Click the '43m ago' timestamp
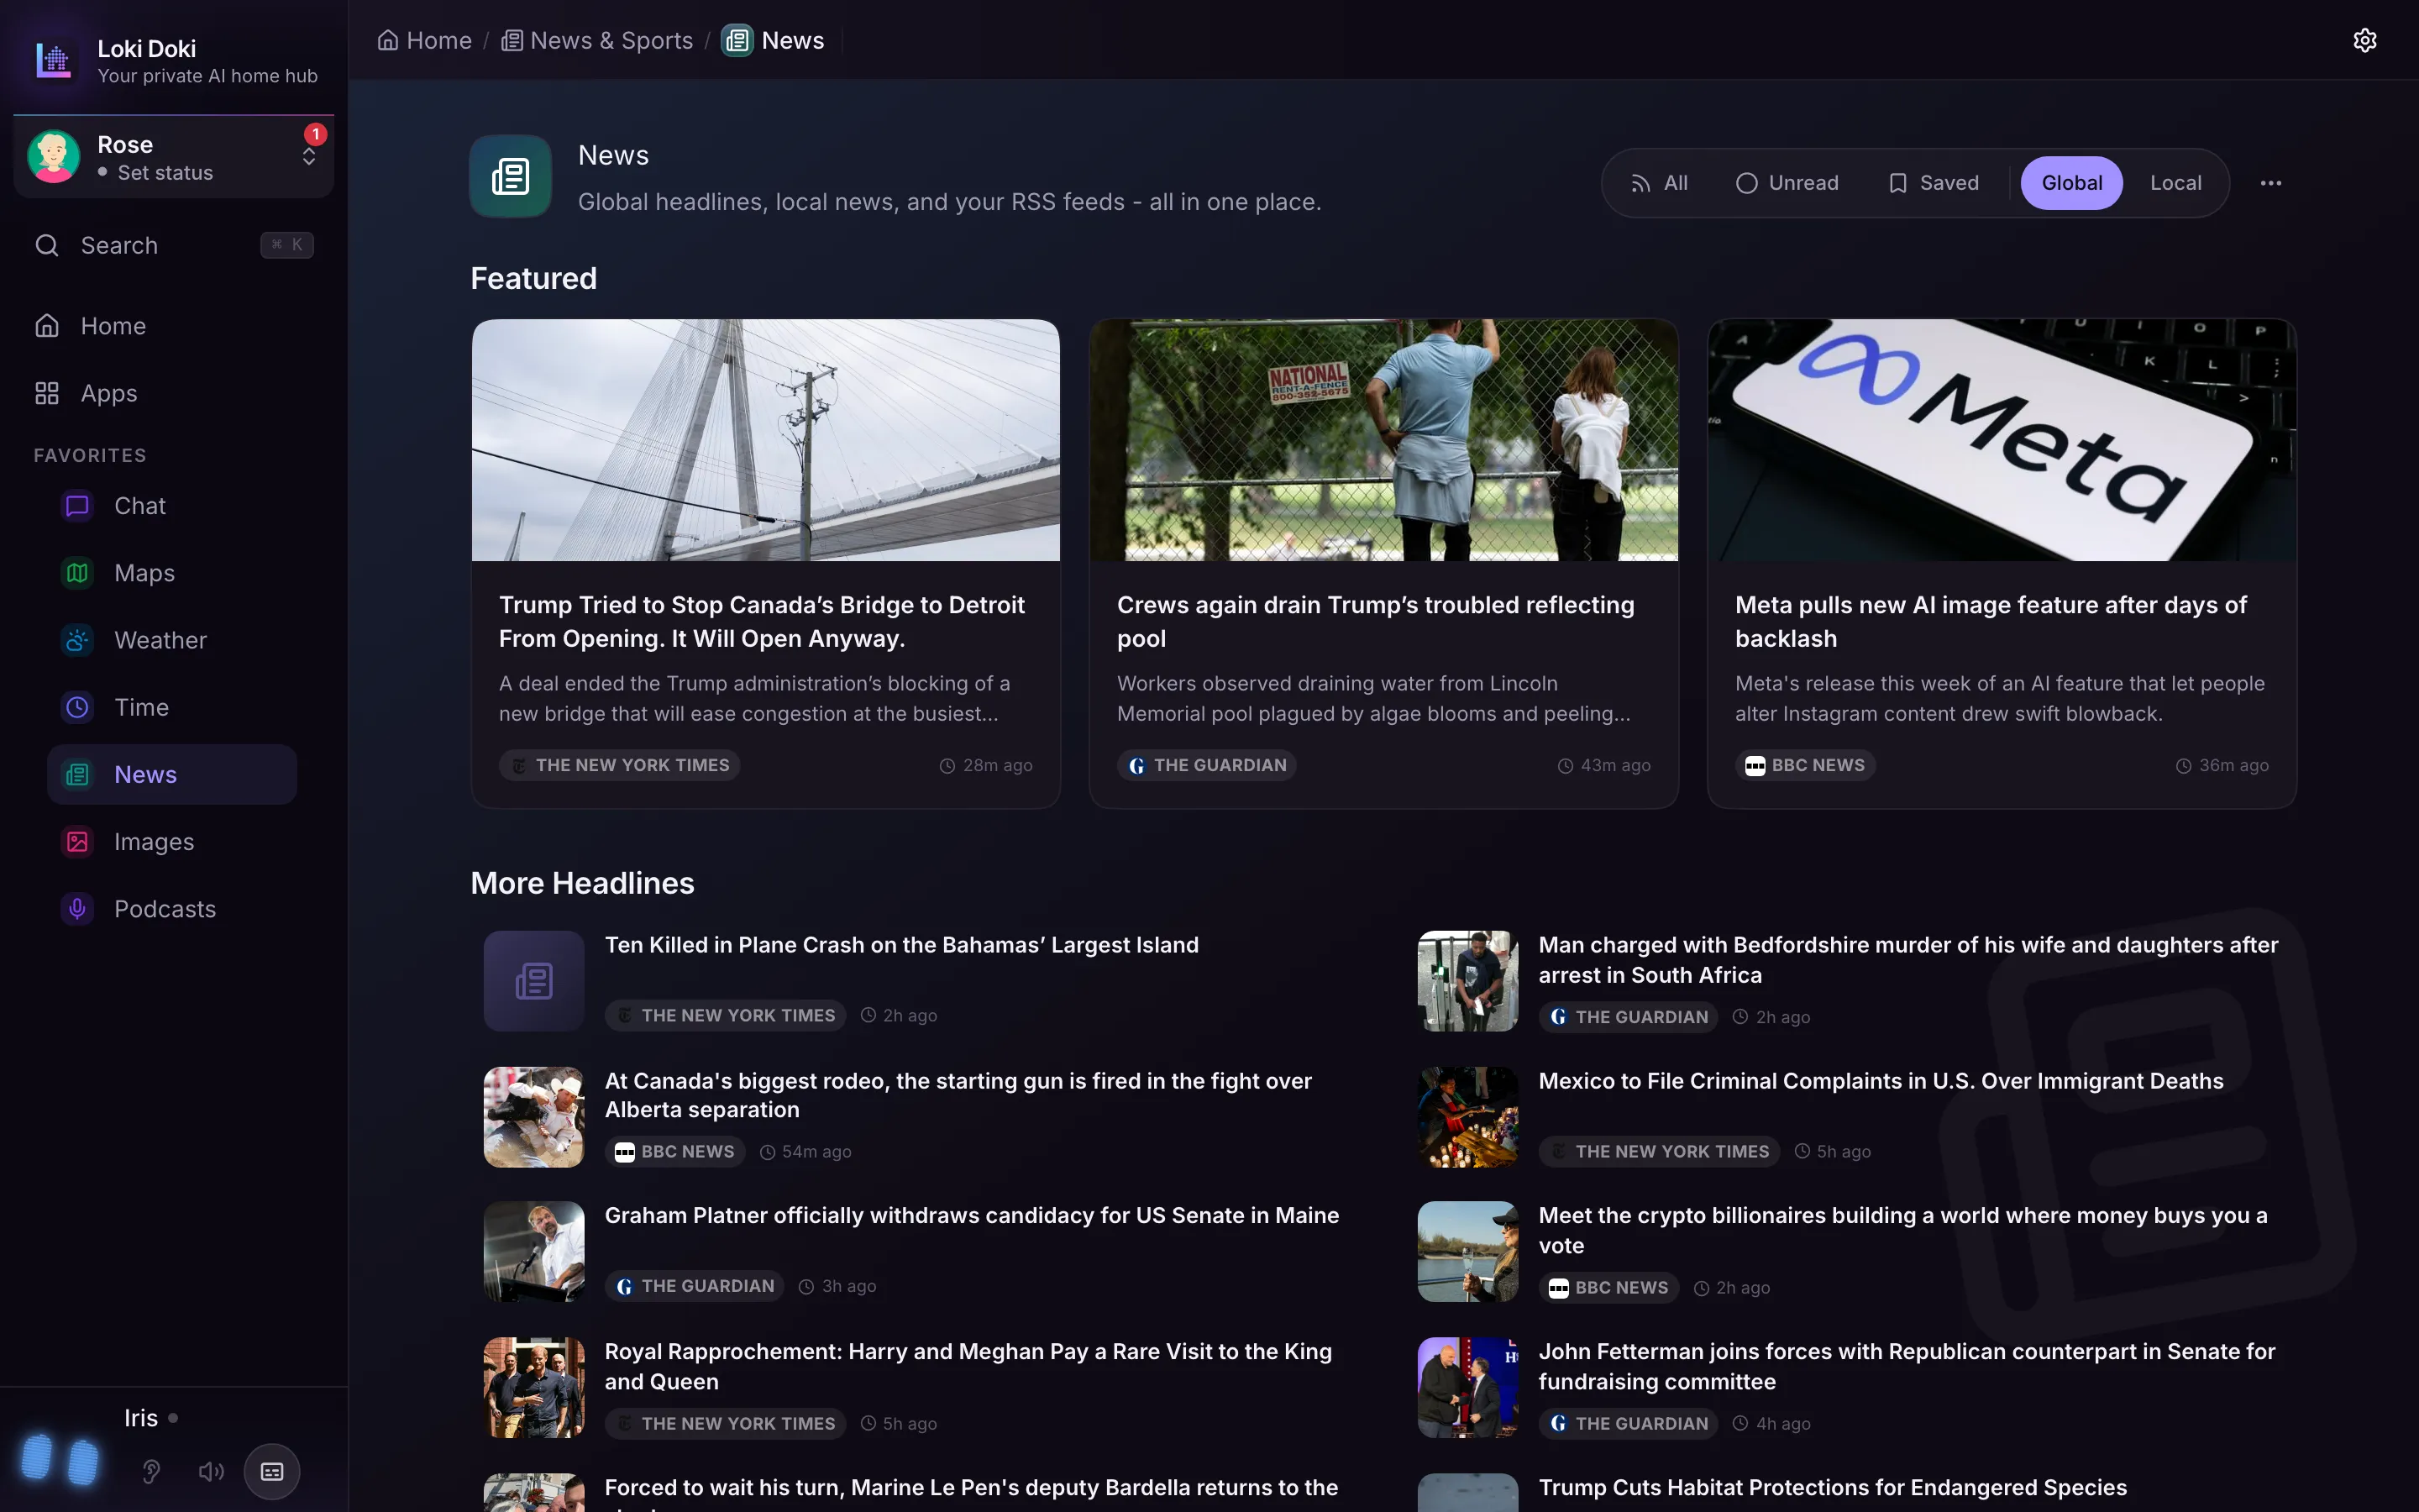 1604,765
